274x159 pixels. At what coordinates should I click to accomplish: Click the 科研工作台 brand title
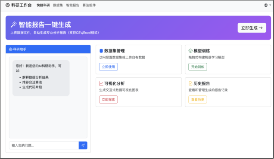pyautogui.click(x=22, y=5)
